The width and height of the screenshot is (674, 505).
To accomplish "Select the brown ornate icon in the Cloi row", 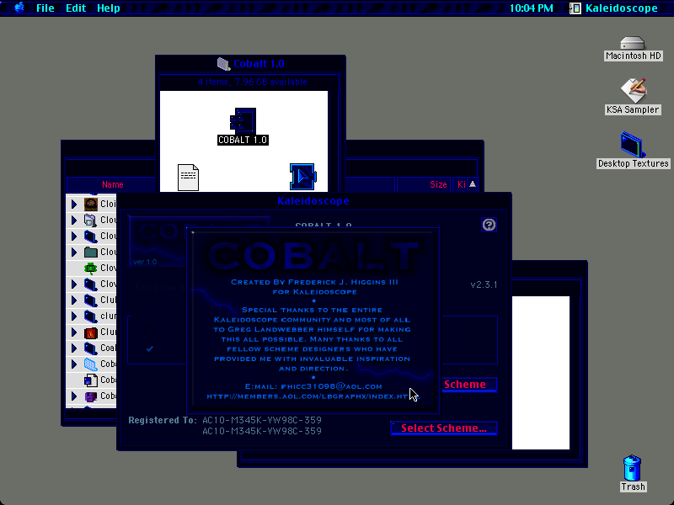I will (x=91, y=204).
